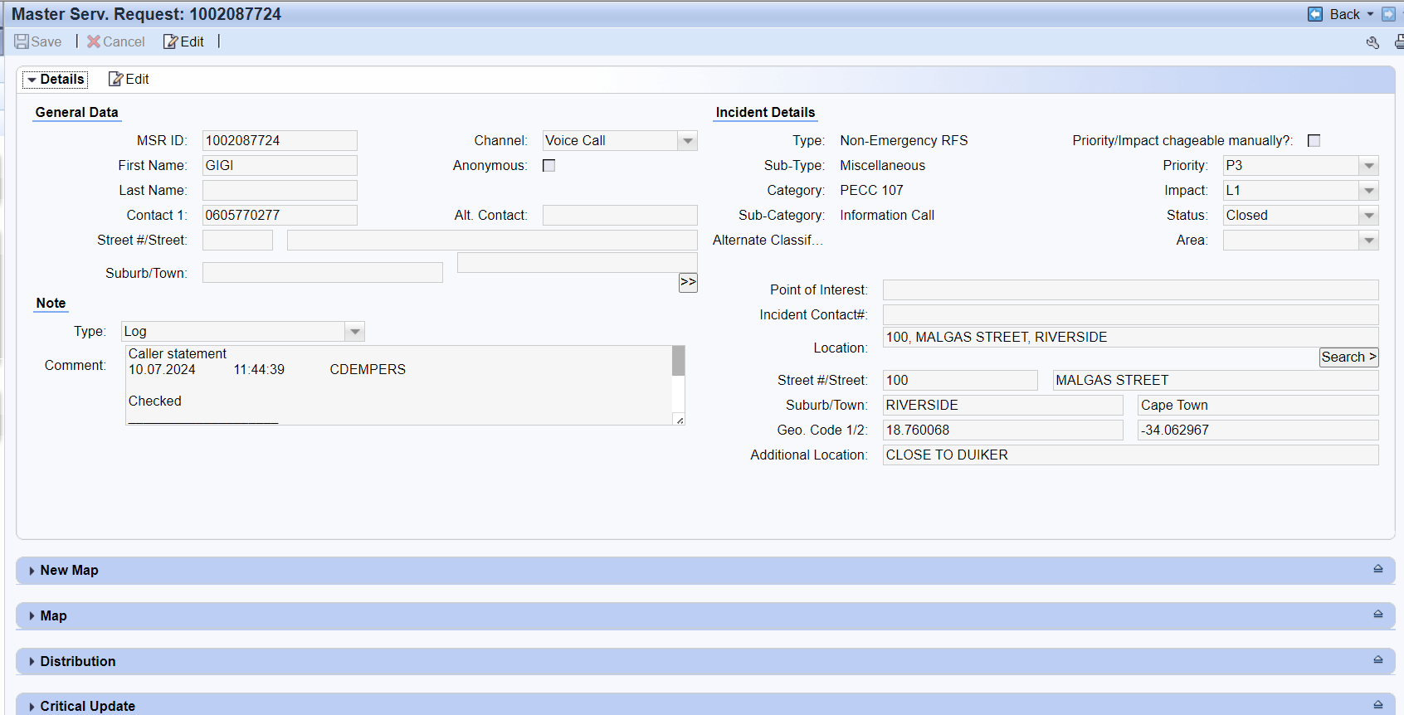
Task: Open the Area dropdown
Action: coord(1369,241)
